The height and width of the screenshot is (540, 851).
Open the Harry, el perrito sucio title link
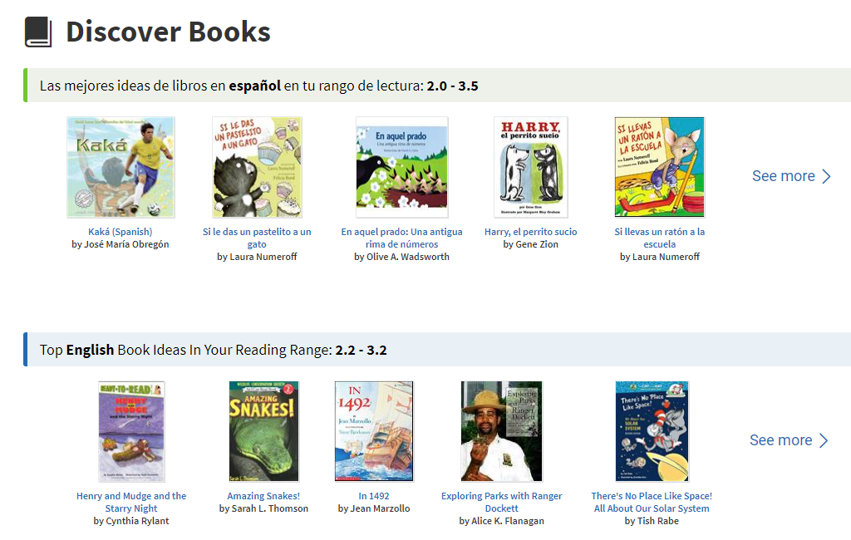[531, 232]
